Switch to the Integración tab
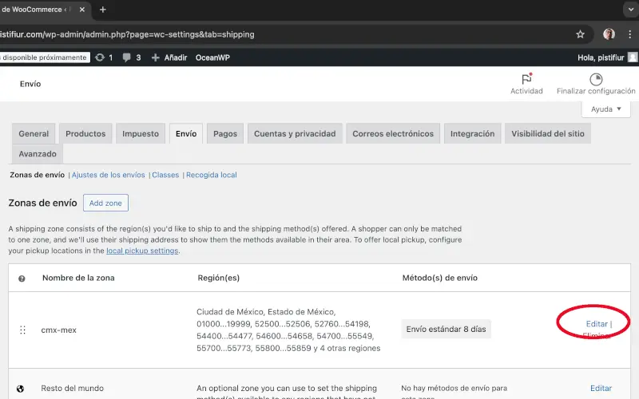Screen dimensions: 639x399 point(472,133)
